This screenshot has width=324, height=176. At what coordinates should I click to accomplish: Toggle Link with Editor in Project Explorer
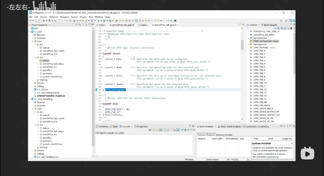click(x=80, y=25)
